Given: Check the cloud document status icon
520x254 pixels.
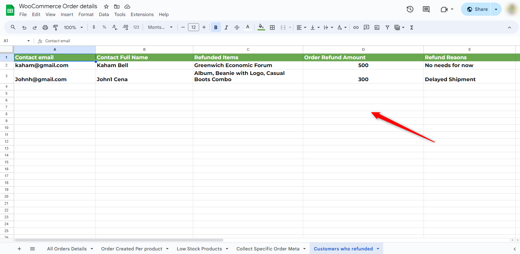Looking at the screenshot, I should (127, 7).
